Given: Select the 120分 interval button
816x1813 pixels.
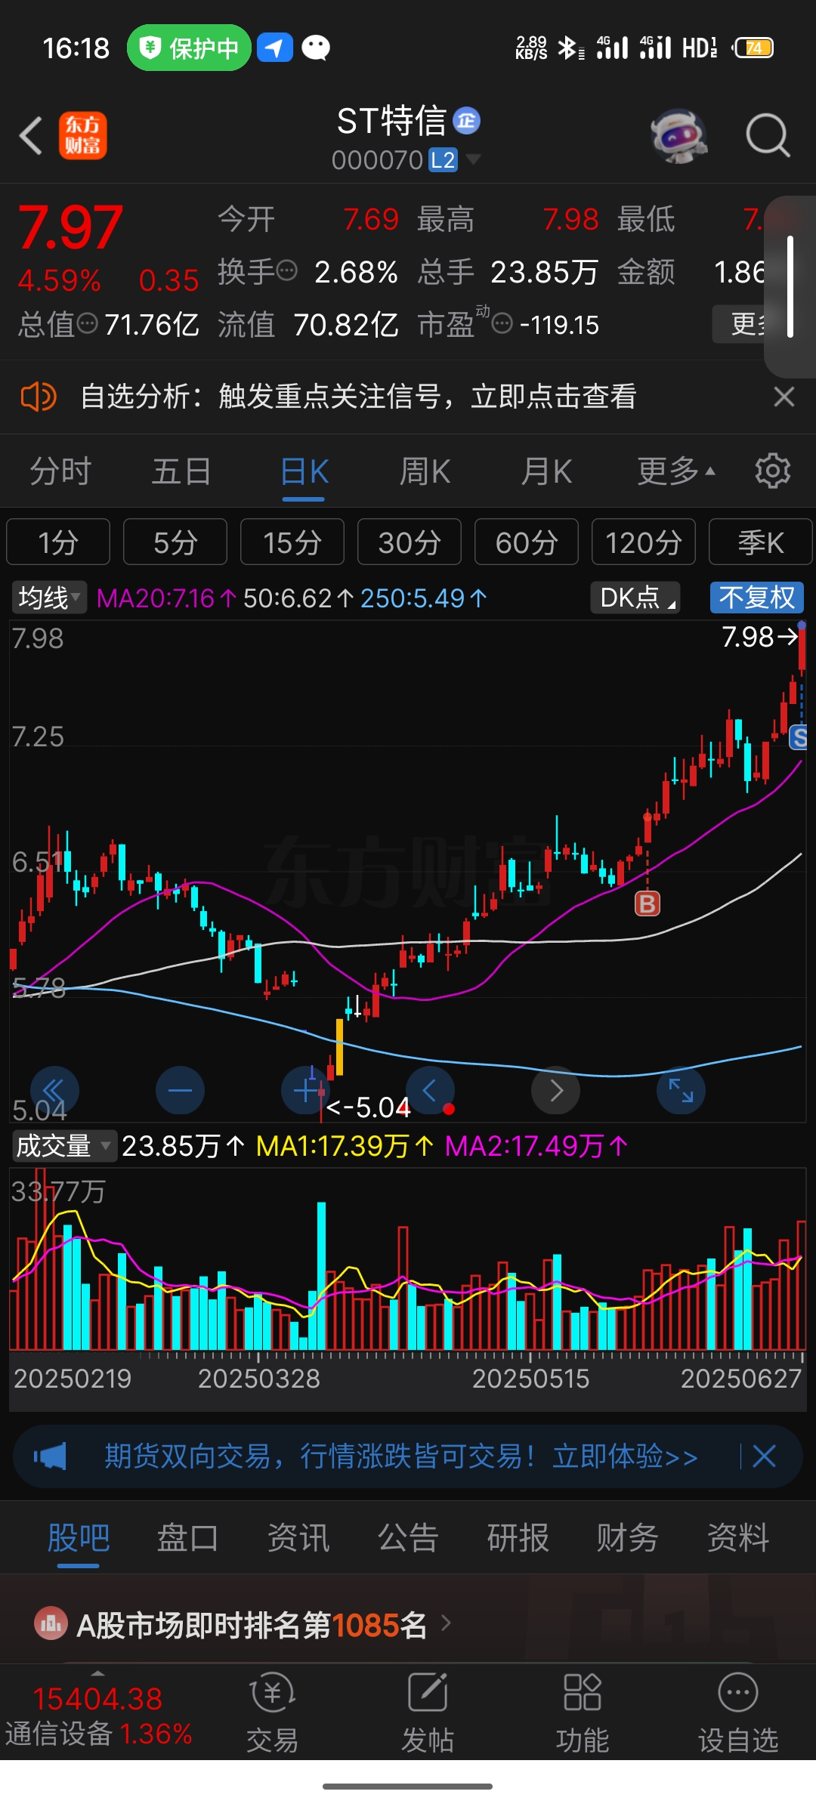Looking at the screenshot, I should coord(644,542).
